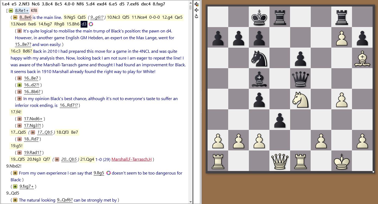Click the black king on c8

[x=259, y=17]
